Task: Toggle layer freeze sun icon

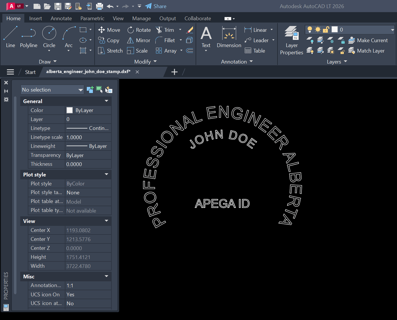Action: [318, 29]
